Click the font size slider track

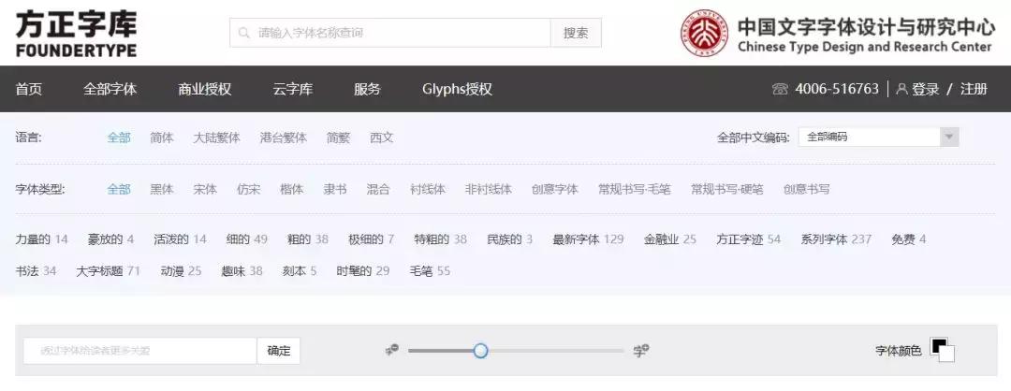(x=516, y=351)
